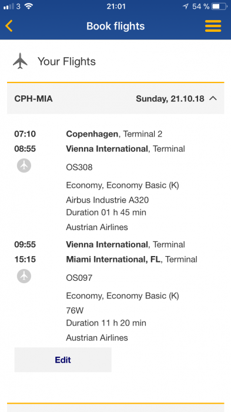Image resolution: width=231 pixels, height=412 pixels.
Task: Tap Airbus Industrie A320 aircraft text
Action: 108,200
